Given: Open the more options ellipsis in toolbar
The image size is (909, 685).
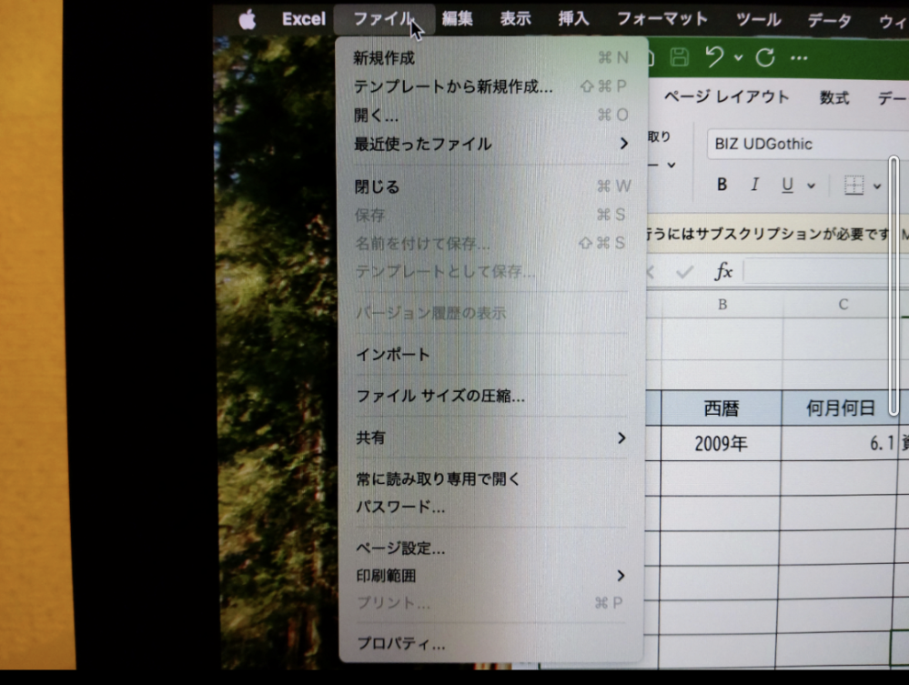Looking at the screenshot, I should point(799,57).
